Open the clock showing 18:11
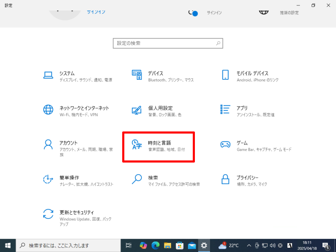This screenshot has width=336, height=252. point(307,246)
